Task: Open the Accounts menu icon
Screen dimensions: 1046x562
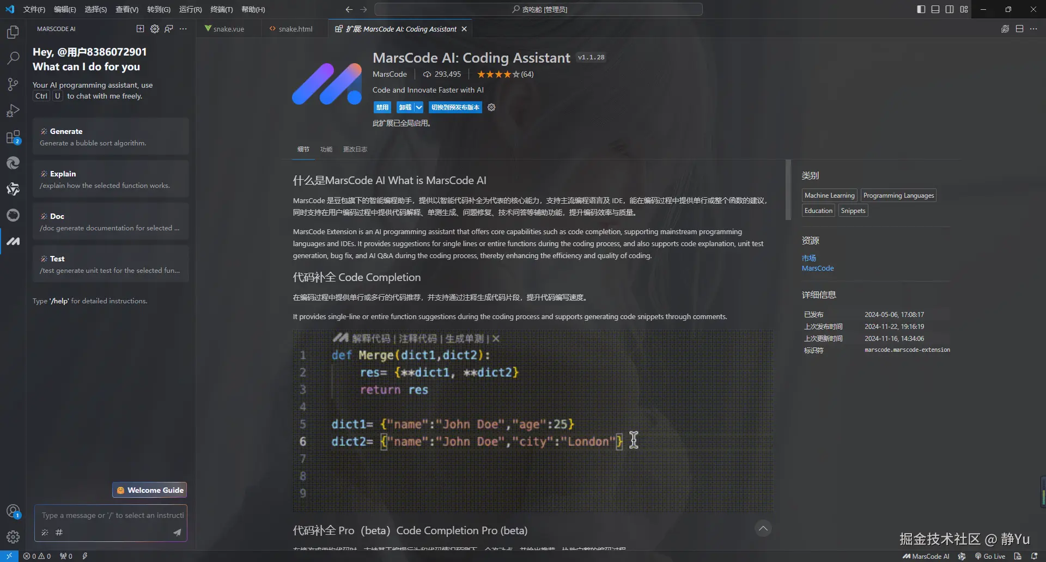Action: pos(13,511)
